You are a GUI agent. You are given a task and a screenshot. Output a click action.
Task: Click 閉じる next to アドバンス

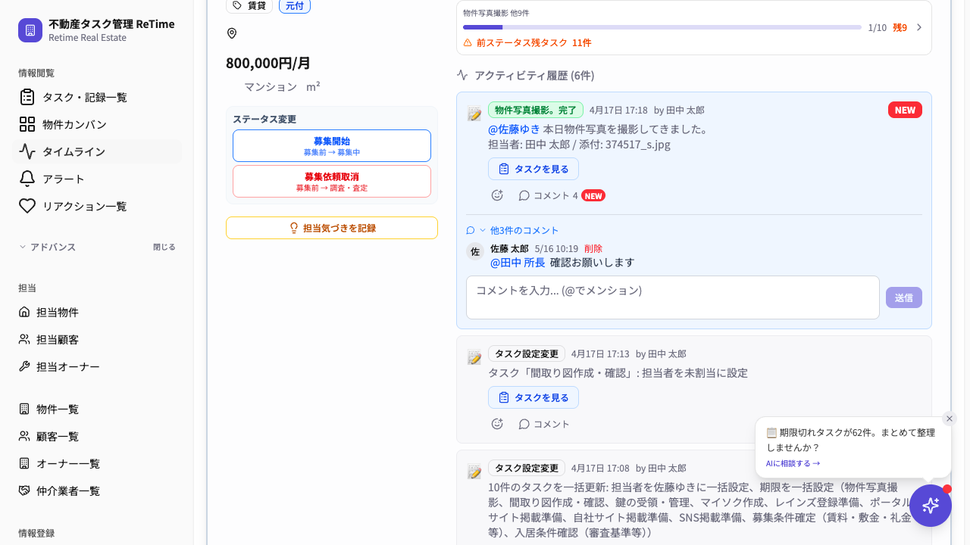pos(164,247)
